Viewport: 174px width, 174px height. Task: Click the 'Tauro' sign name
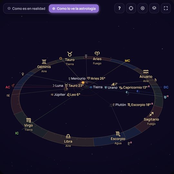[70, 60]
